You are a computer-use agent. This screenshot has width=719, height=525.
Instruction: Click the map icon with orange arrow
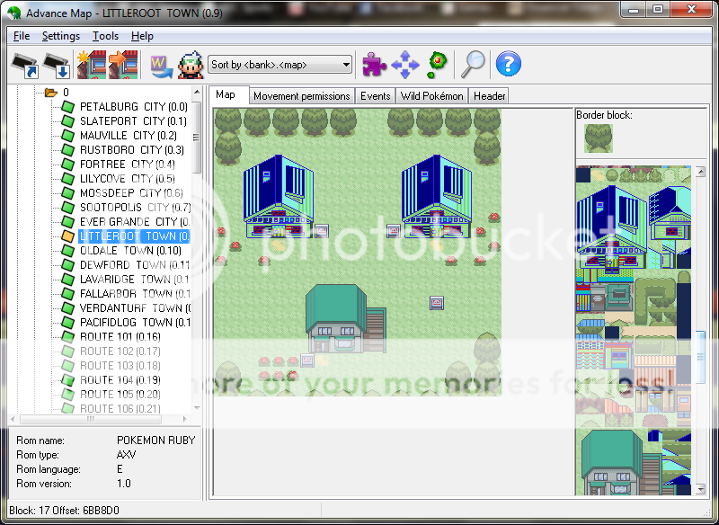click(x=120, y=65)
